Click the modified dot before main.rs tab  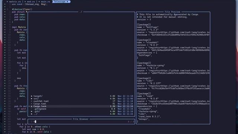(x=39, y=1)
